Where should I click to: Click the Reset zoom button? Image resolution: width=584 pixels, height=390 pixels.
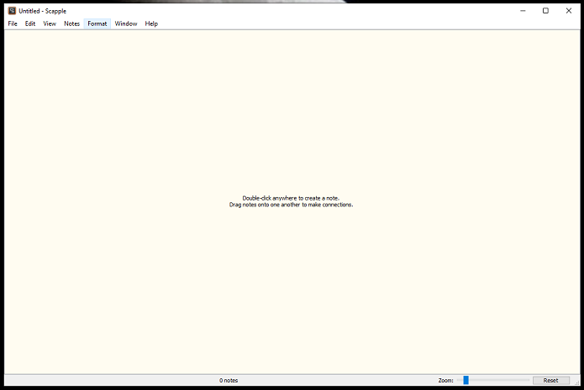(550, 380)
